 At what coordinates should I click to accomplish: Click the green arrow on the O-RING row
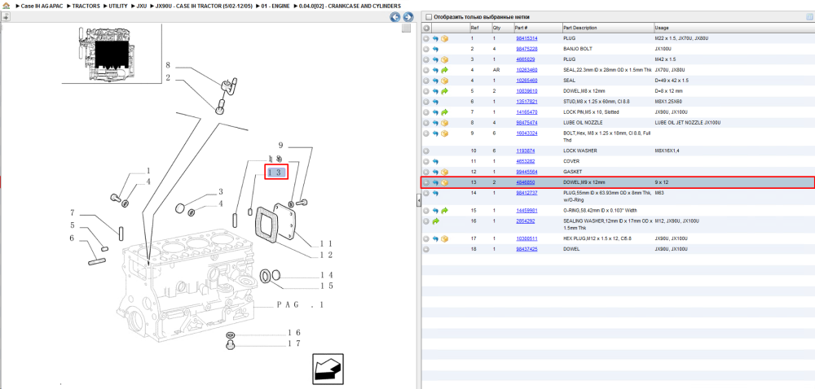tap(445, 211)
